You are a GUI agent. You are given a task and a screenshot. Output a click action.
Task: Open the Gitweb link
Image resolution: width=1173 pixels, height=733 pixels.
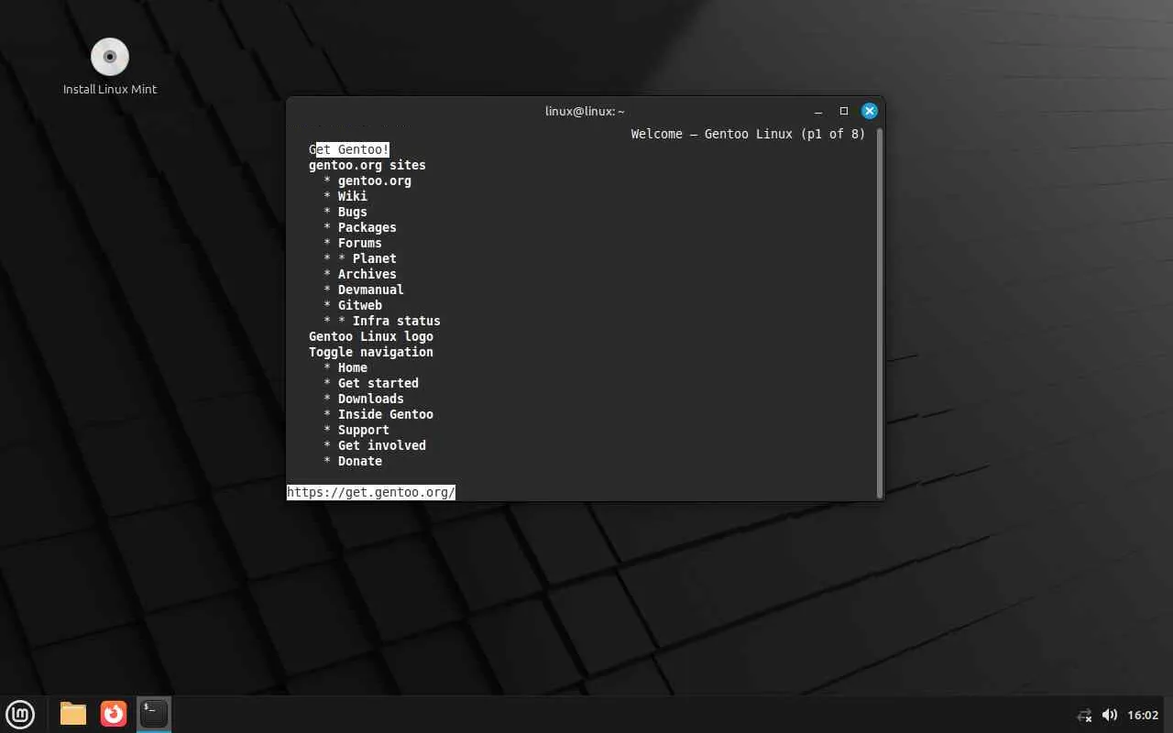click(360, 305)
